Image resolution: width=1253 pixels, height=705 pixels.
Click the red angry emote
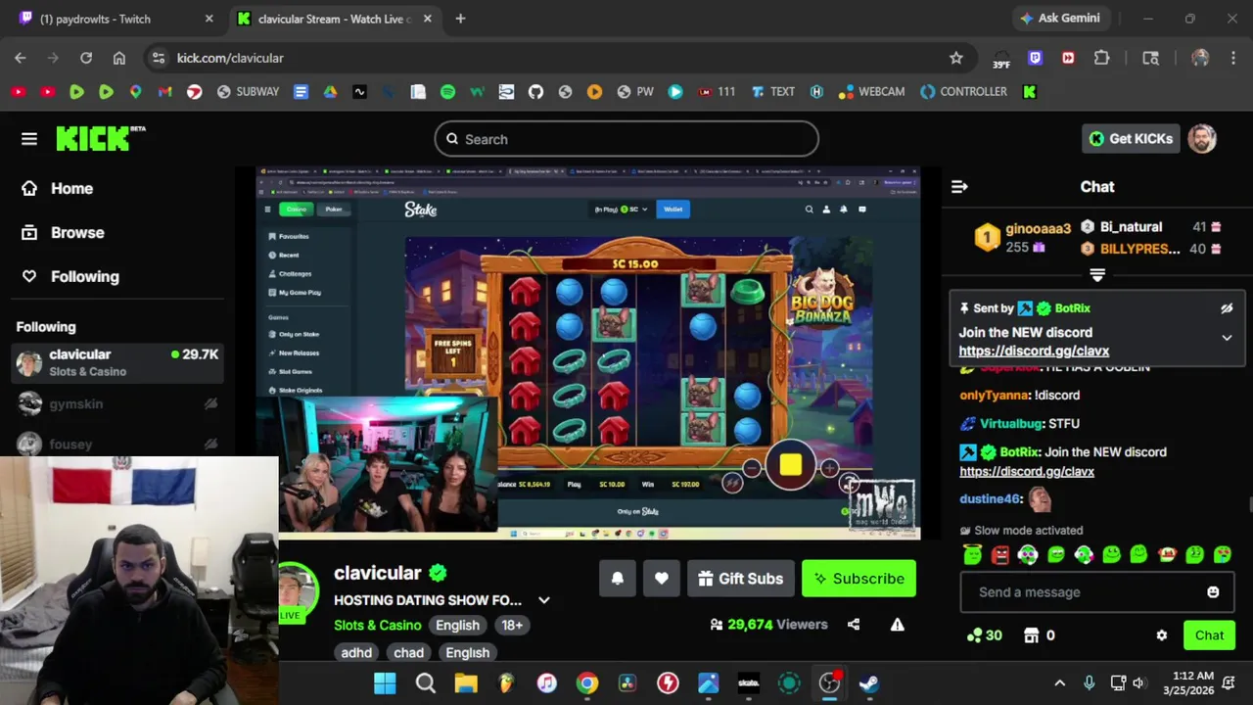point(999,555)
